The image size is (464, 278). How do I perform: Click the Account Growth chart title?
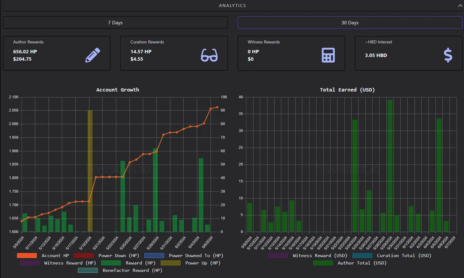pos(117,90)
